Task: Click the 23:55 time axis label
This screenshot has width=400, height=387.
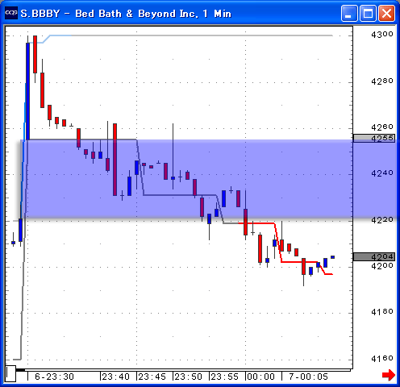Action: 225,377
